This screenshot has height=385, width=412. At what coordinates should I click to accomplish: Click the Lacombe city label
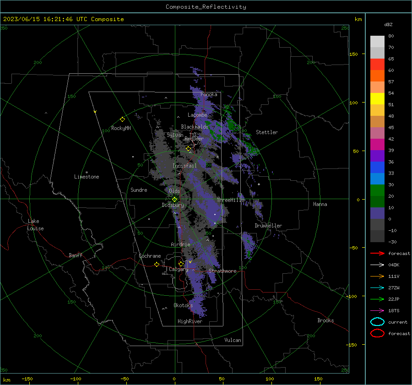[x=197, y=115]
